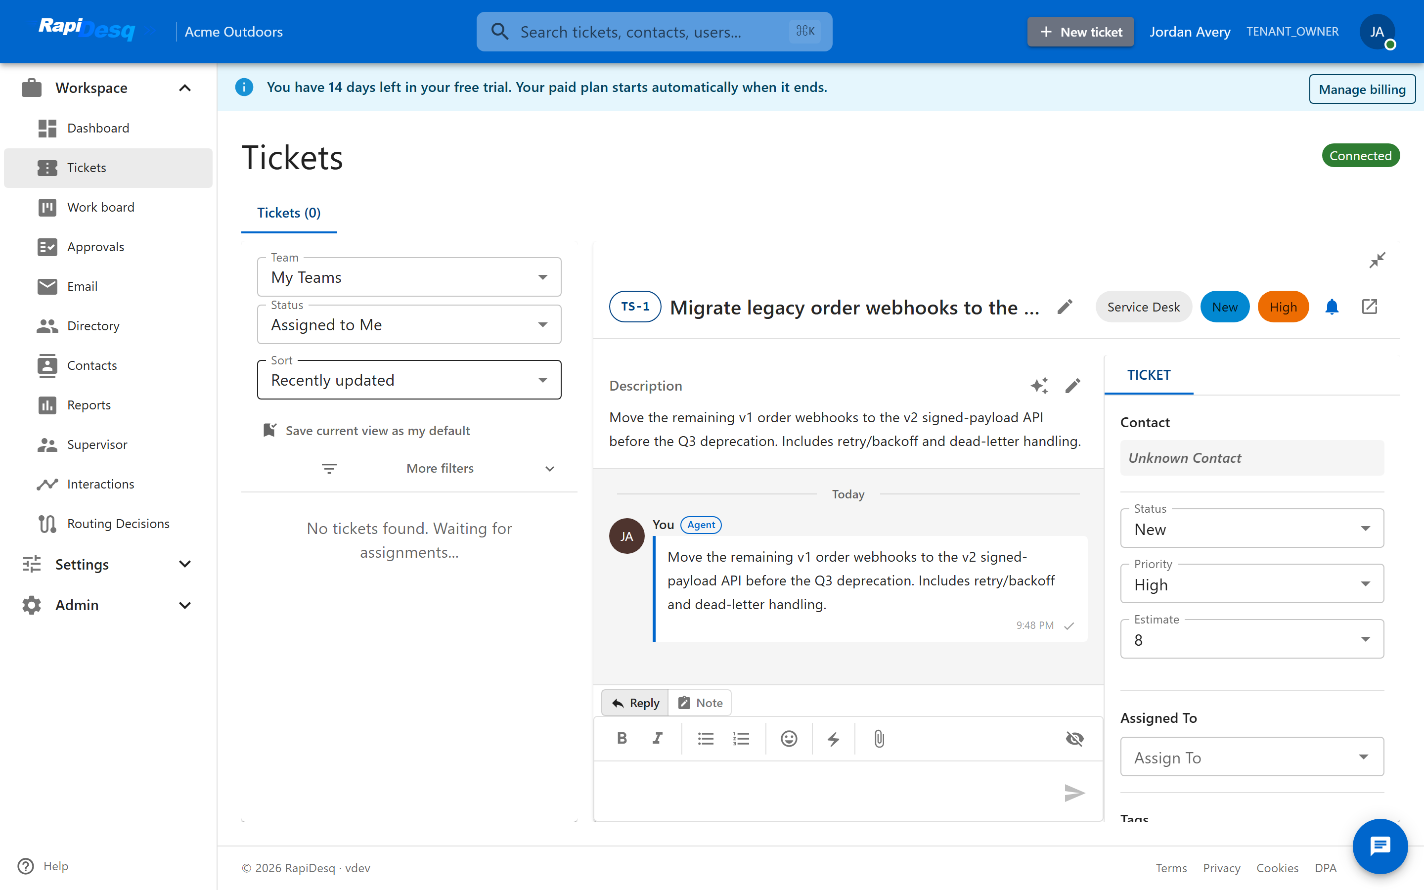Select the TICKET tab in side panel
This screenshot has width=1424, height=890.
(x=1149, y=375)
